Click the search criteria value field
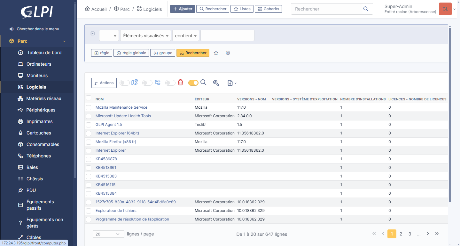The image size is (460, 246). pos(227,36)
